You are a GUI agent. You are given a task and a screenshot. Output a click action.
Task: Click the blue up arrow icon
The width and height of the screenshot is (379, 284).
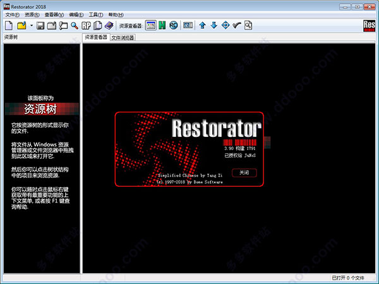[x=203, y=25]
